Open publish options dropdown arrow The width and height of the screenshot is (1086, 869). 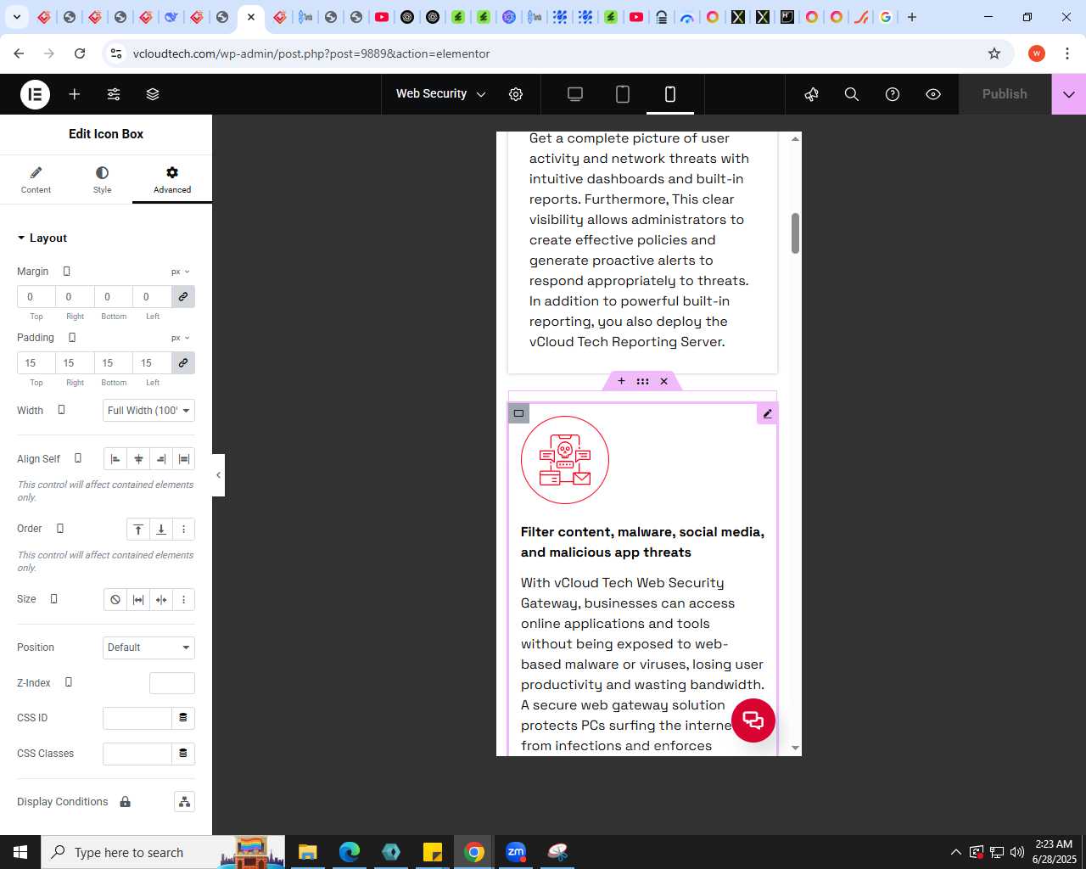click(1069, 94)
